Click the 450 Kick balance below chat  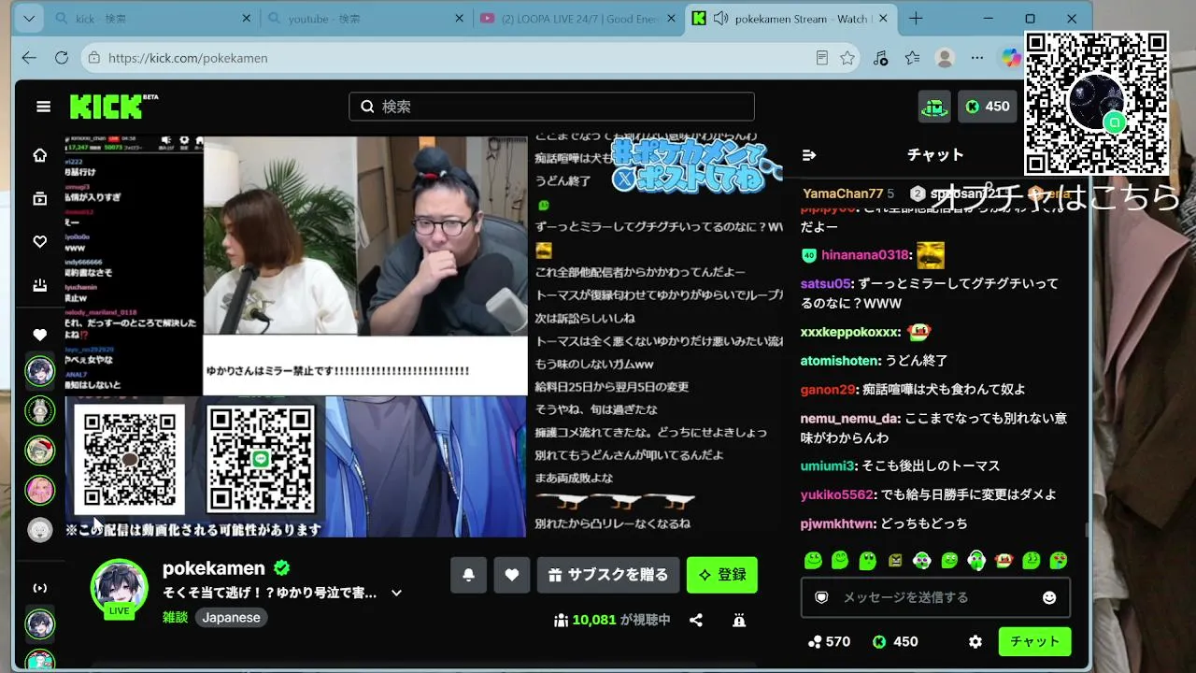point(894,642)
